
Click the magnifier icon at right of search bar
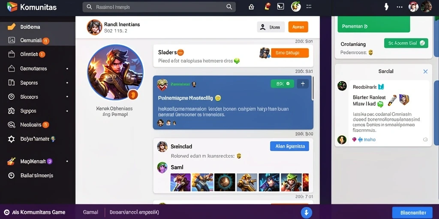tap(229, 7)
